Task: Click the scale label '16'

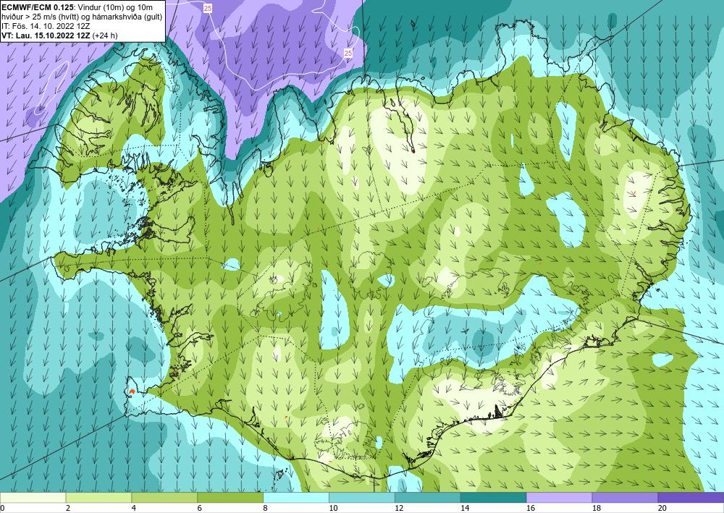Action: (531, 509)
